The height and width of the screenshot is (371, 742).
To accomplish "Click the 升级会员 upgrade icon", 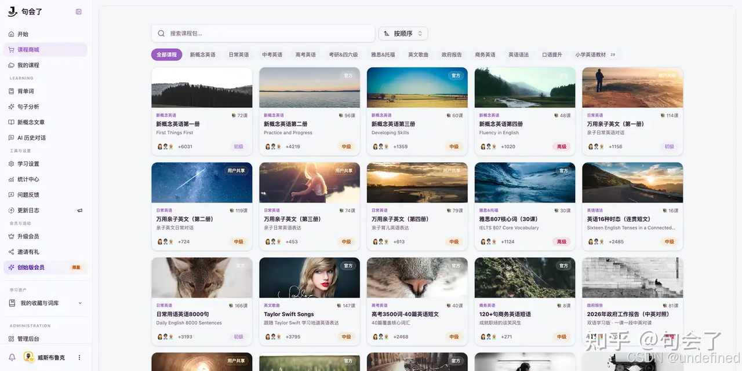I will (12, 236).
